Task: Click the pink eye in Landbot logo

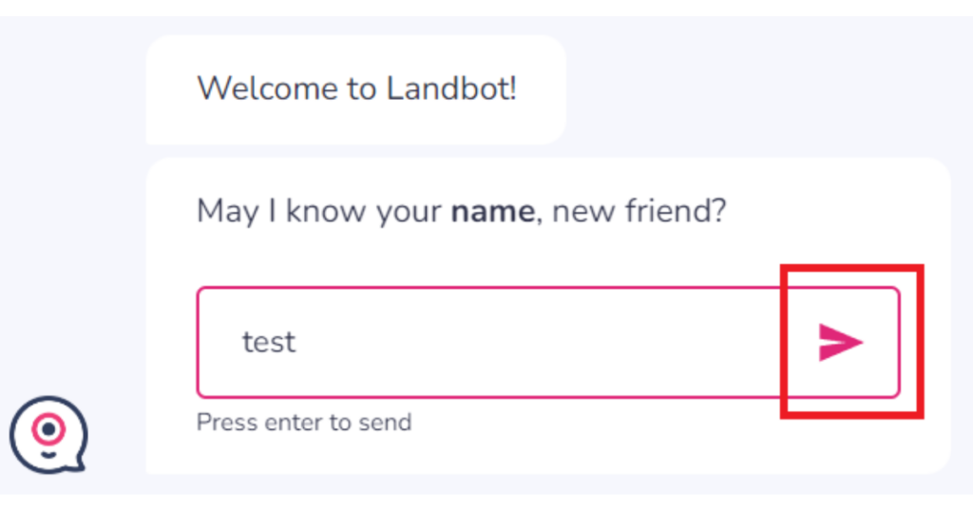Action: click(x=48, y=428)
